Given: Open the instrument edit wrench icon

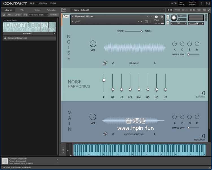Looking at the screenshot, I should pos(65,16).
